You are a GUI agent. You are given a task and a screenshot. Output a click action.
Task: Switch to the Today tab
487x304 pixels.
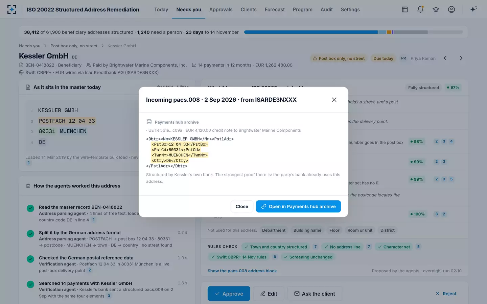tap(161, 9)
